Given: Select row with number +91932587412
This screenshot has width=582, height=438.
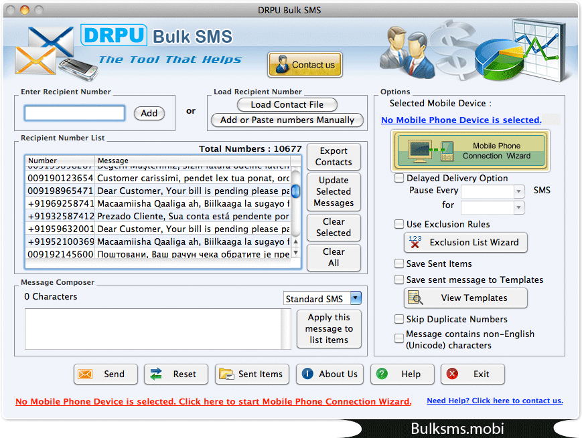Looking at the screenshot, I should [x=158, y=216].
